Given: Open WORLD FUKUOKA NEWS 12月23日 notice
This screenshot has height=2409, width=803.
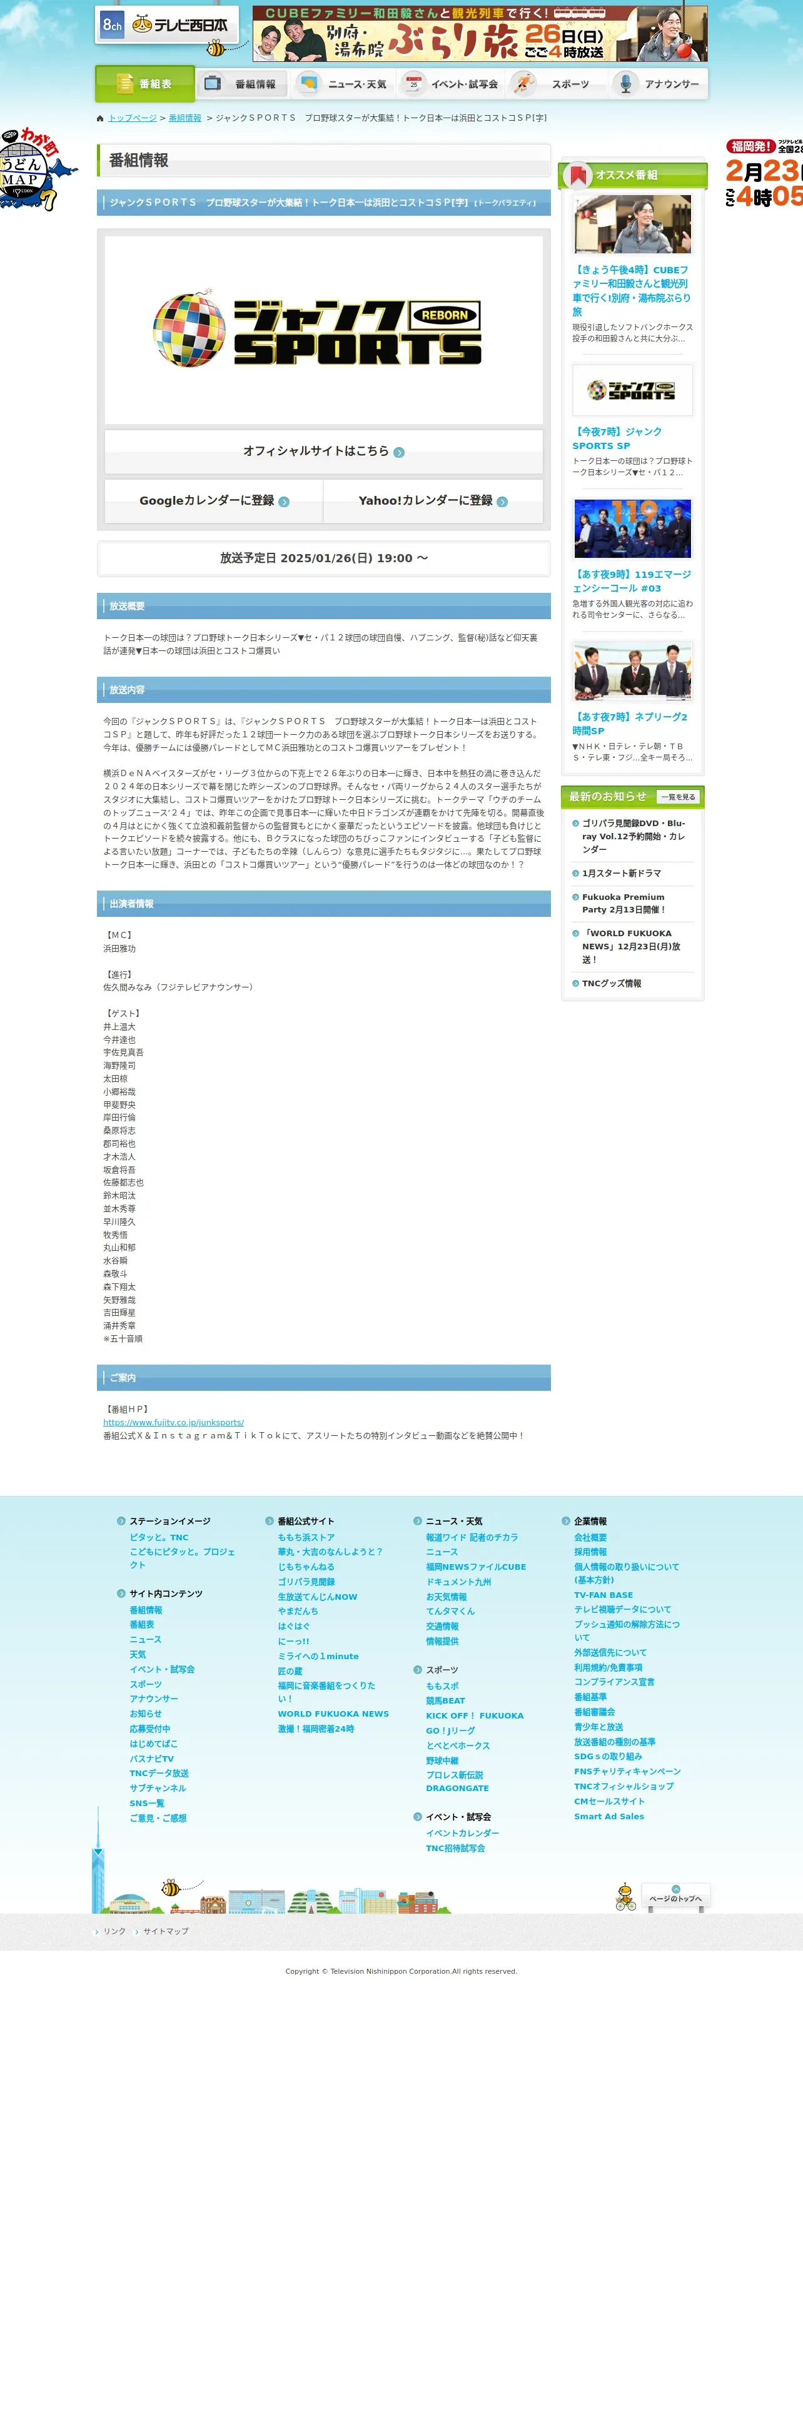Looking at the screenshot, I should click(x=631, y=946).
